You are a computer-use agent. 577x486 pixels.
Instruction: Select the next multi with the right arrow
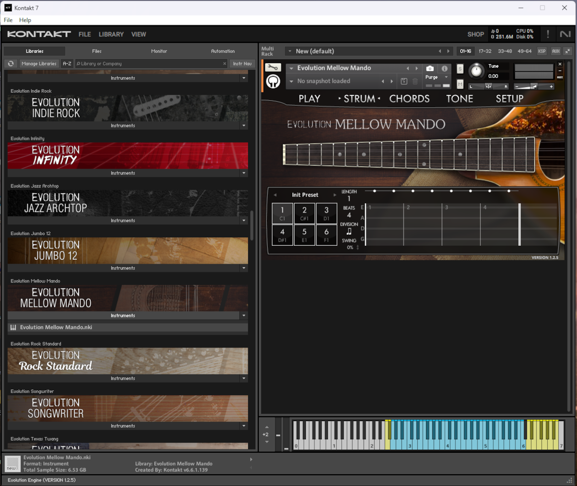tap(448, 51)
